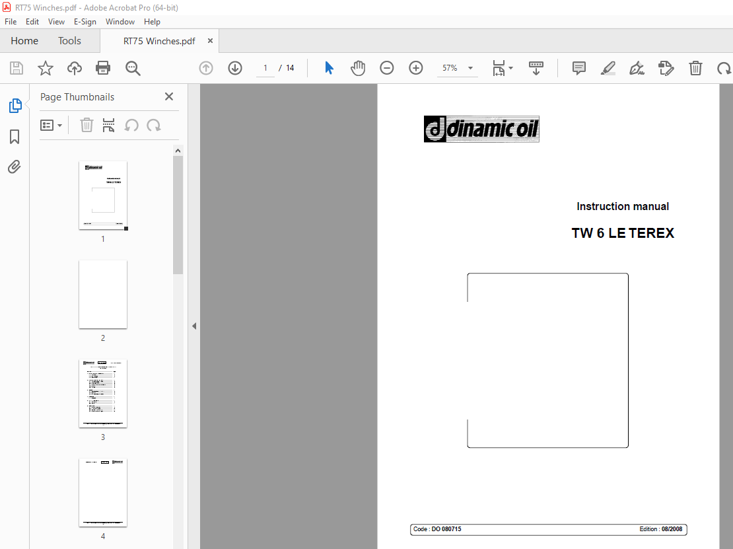Zoom in with plus circle
This screenshot has width=733, height=549.
[415, 68]
